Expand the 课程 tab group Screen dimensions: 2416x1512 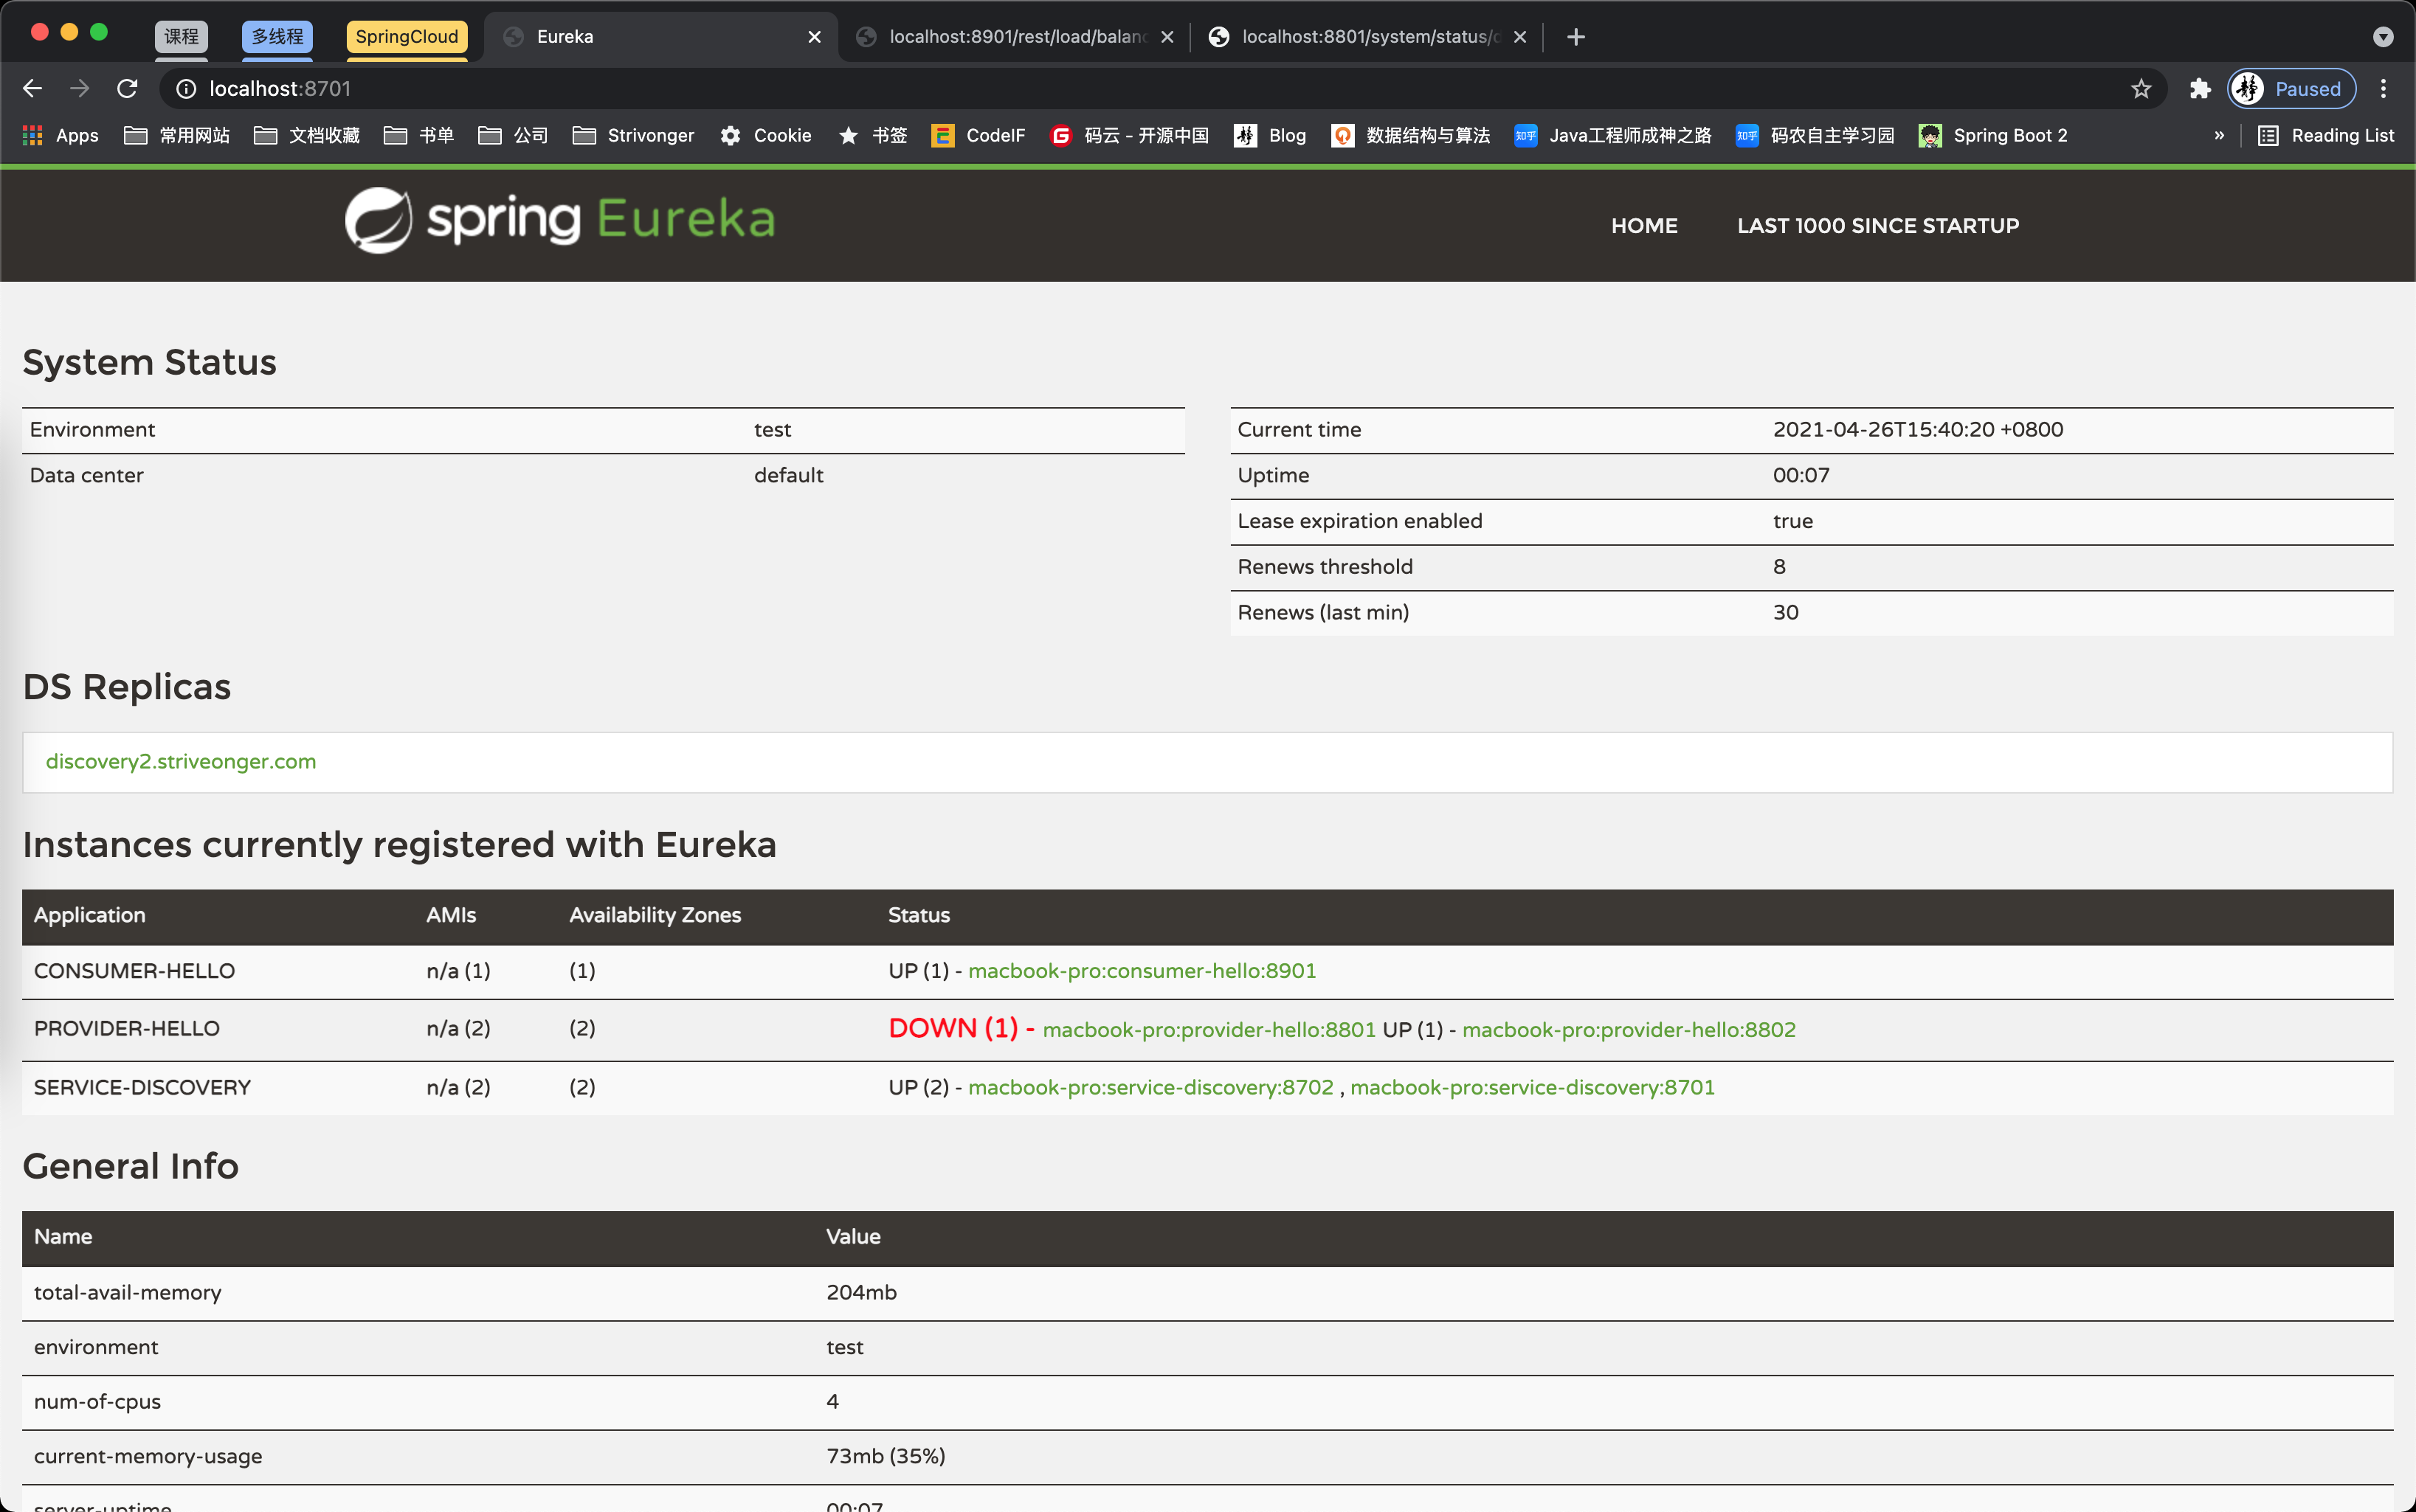tap(181, 37)
